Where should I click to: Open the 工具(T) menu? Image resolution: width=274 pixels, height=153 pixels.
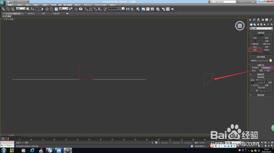pyautogui.click(x=19, y=5)
